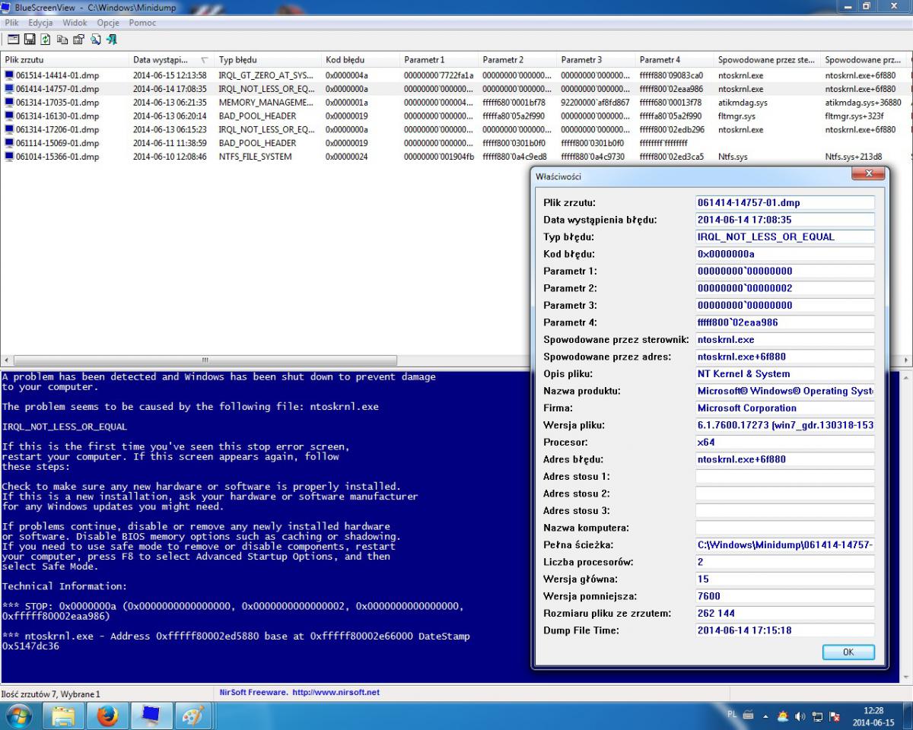The image size is (913, 730).
Task: Open the Paint icon in the taskbar
Action: 195,716
